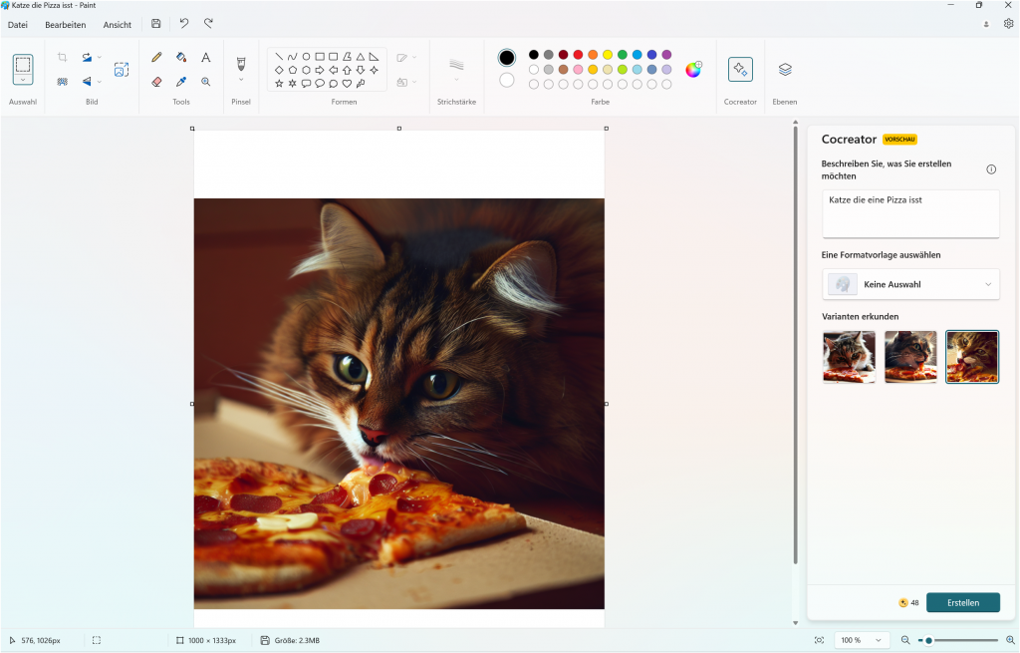Select the Fill bucket tool
1020x653 pixels.
pos(181,57)
